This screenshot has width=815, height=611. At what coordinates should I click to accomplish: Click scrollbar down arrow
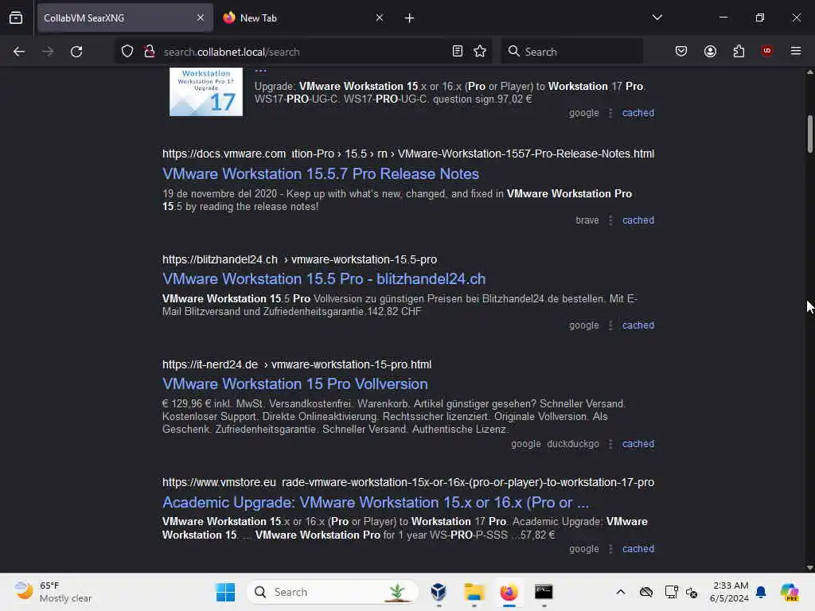click(809, 567)
